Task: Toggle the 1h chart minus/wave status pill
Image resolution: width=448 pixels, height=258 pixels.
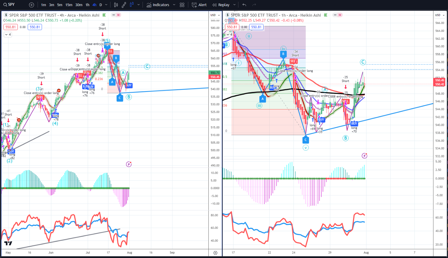Action: tap(338, 15)
